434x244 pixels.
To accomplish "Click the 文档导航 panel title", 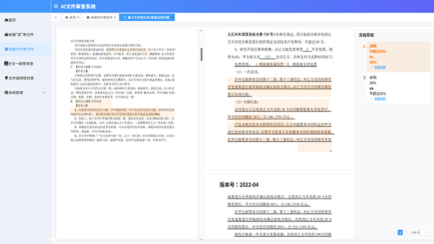I will 366,35.
